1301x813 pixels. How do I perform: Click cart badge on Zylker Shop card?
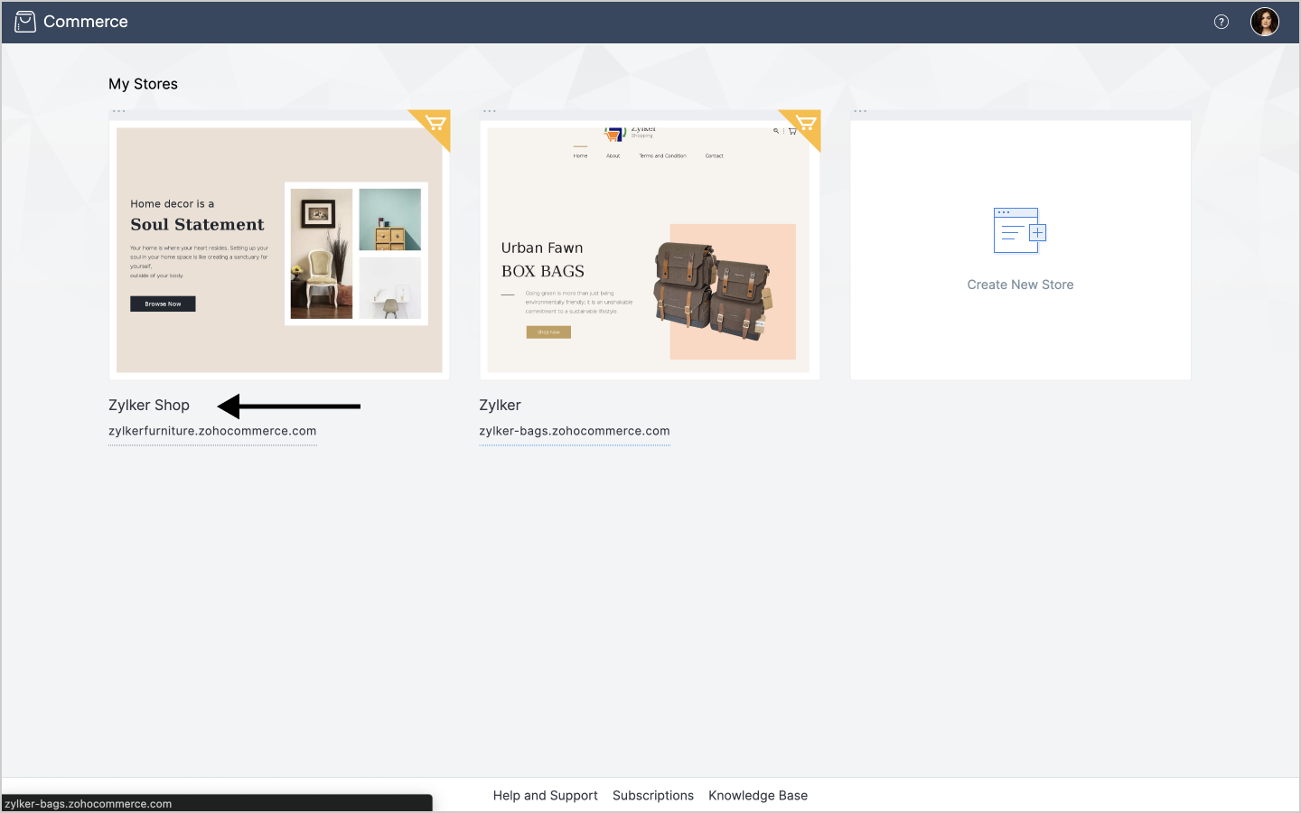click(435, 124)
